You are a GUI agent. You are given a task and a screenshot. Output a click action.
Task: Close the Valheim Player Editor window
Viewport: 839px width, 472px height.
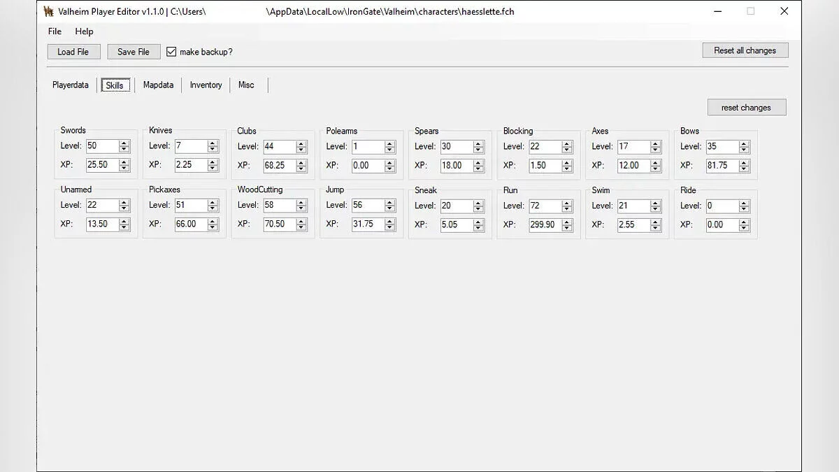tap(784, 11)
